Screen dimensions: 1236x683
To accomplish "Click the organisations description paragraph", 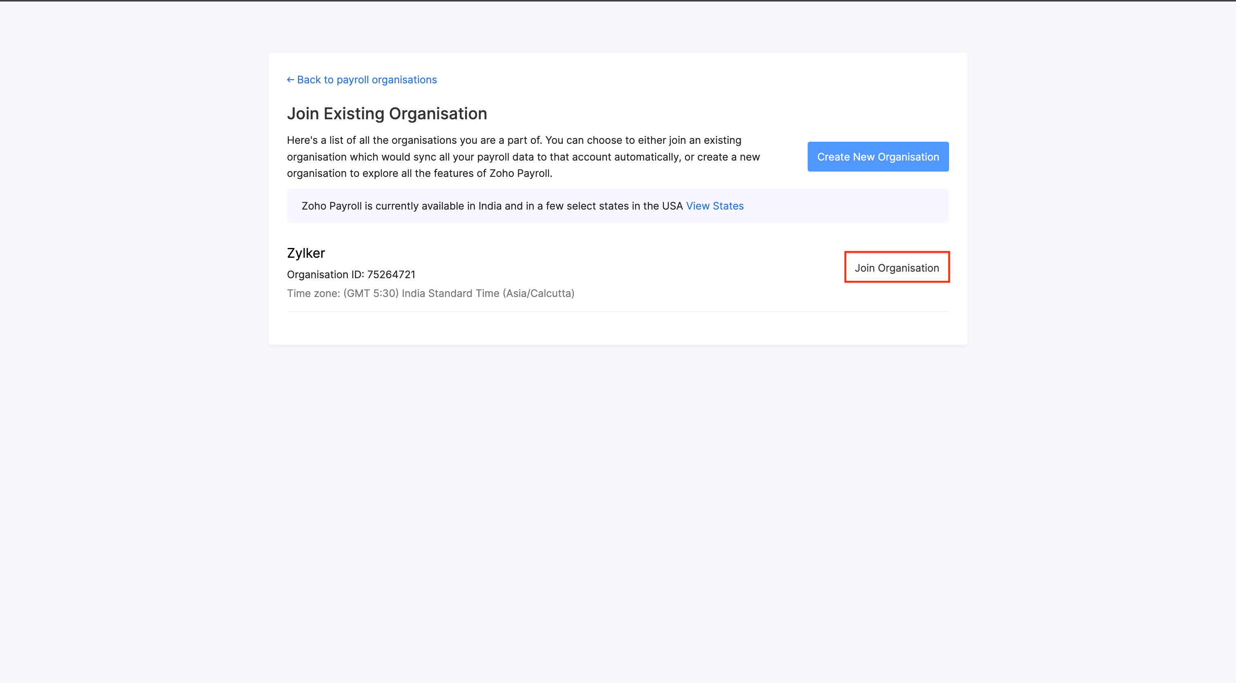I will pyautogui.click(x=523, y=156).
